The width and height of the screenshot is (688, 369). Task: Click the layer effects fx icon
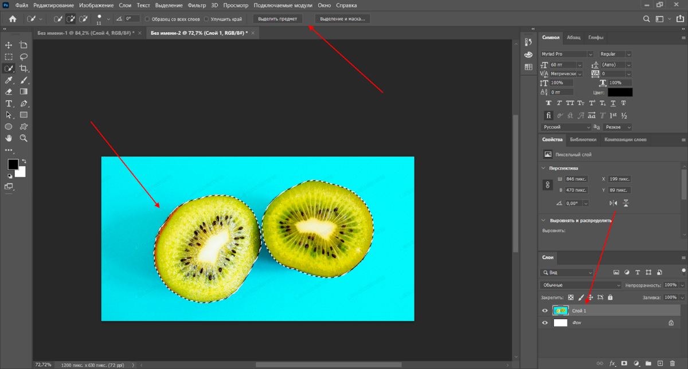click(612, 363)
